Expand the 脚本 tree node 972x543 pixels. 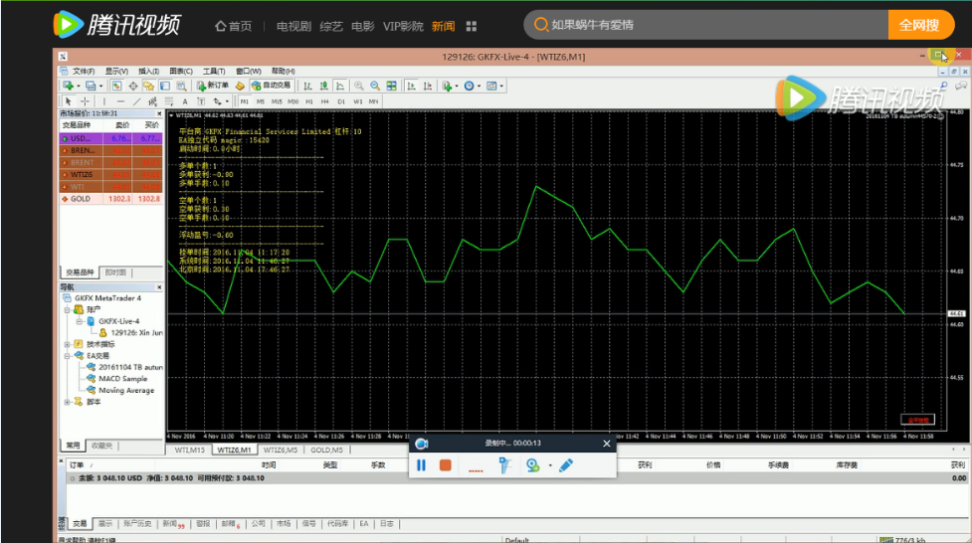67,402
